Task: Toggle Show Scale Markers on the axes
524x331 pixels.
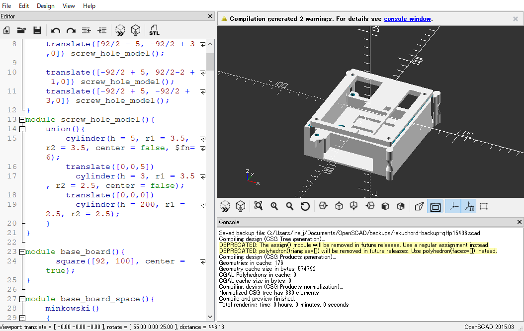Action: [469, 206]
